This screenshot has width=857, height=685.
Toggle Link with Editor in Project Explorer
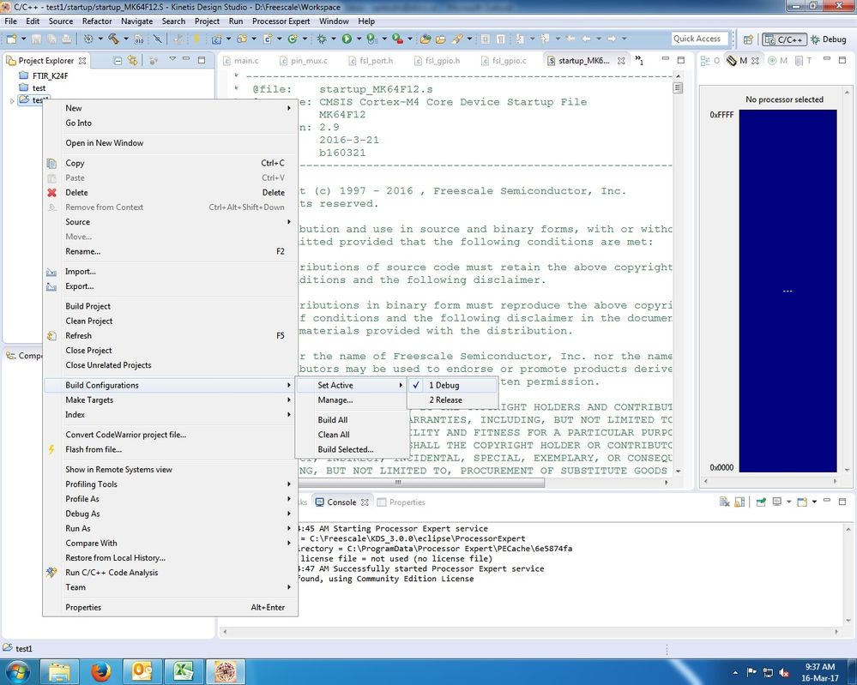pyautogui.click(x=132, y=61)
